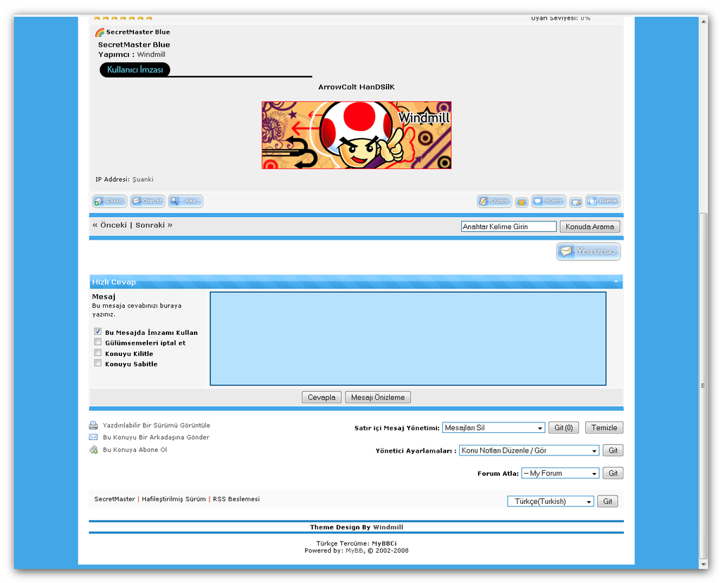Image resolution: width=722 pixels, height=583 pixels.
Task: Open the Yönetici Ayarlamaları dropdown
Action: [x=529, y=450]
